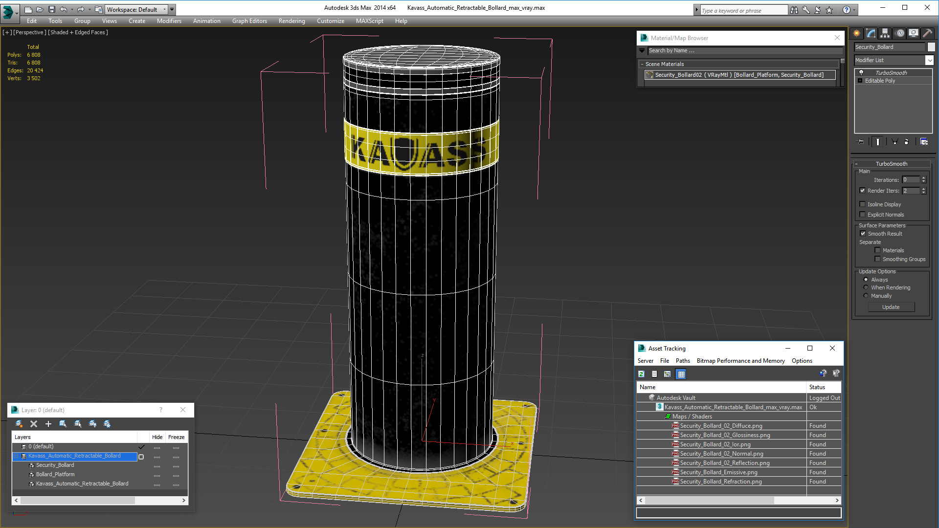
Task: Uncheck Render Iters checkbox
Action: (x=862, y=191)
